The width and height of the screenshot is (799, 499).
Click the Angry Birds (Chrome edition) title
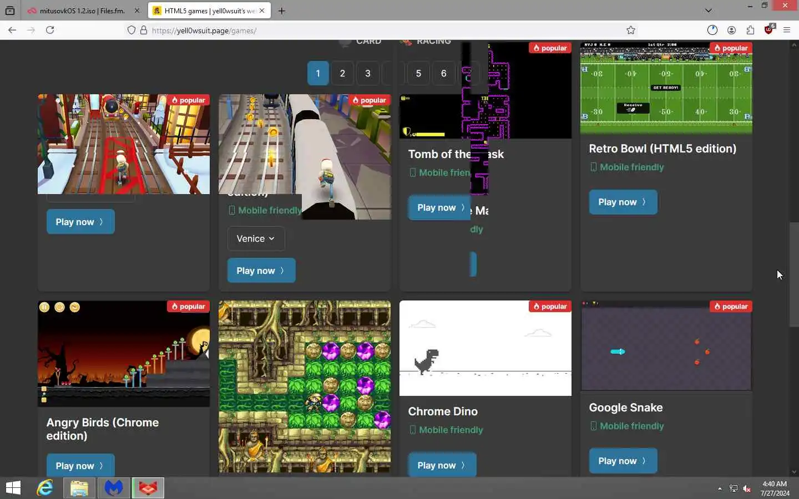click(103, 429)
